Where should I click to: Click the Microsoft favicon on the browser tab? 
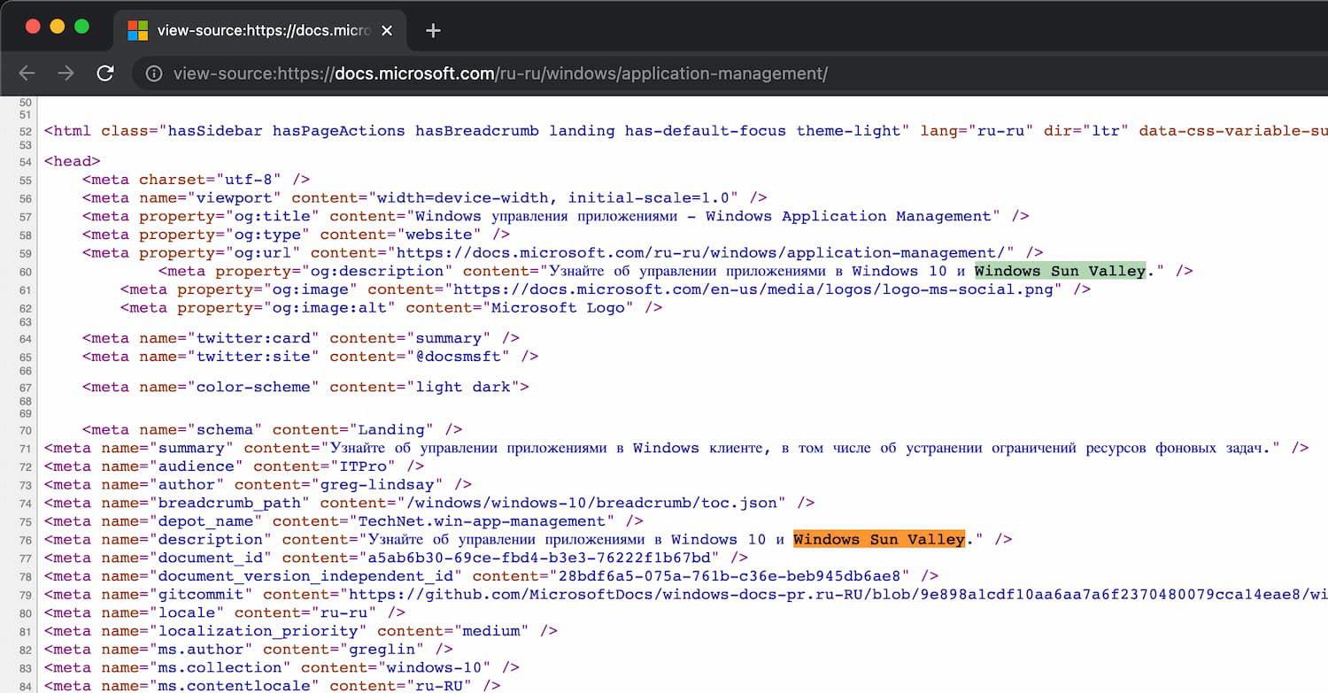click(137, 30)
